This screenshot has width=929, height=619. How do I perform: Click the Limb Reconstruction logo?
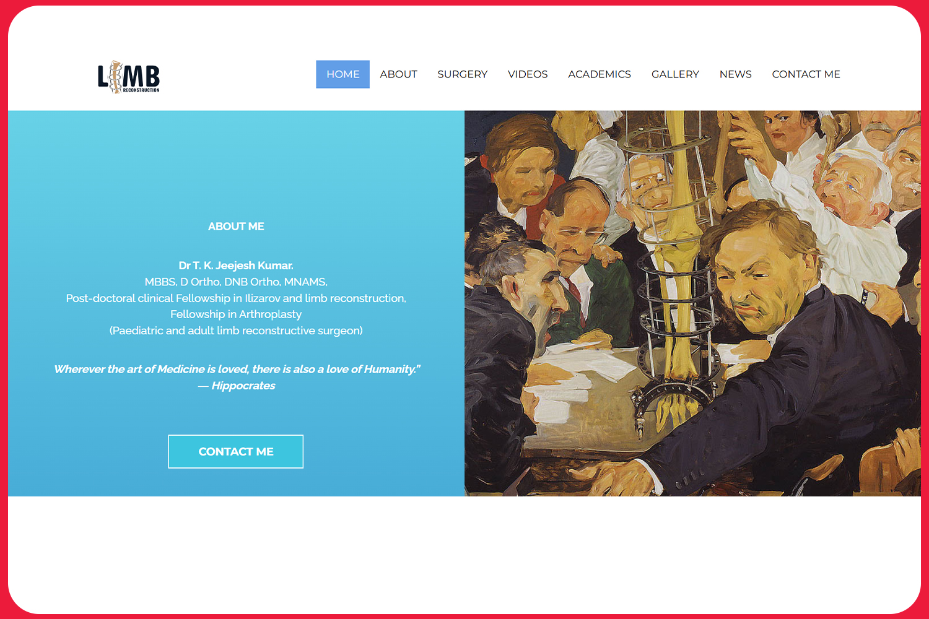129,77
